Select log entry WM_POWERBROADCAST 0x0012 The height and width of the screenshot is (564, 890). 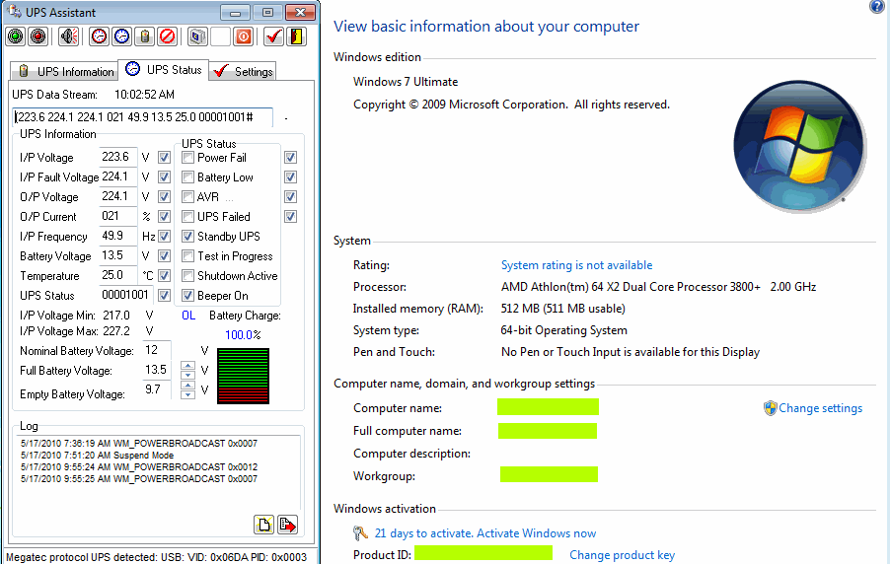tap(139, 467)
